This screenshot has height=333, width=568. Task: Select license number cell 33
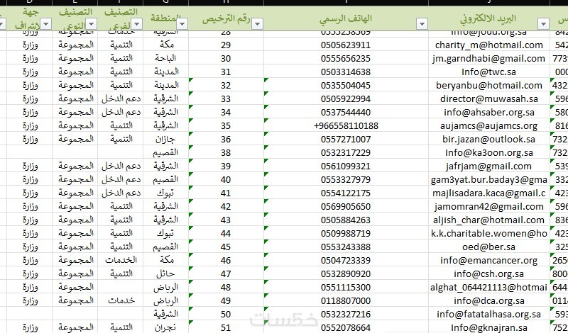point(226,98)
